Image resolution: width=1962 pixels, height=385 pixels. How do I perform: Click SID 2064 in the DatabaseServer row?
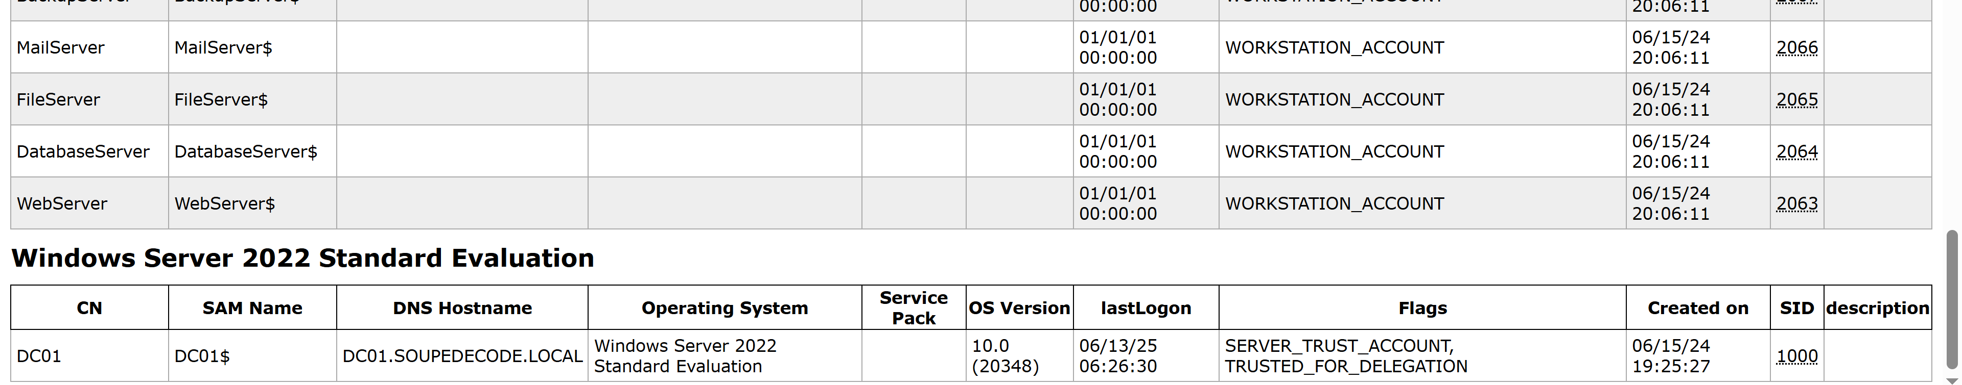(1797, 151)
